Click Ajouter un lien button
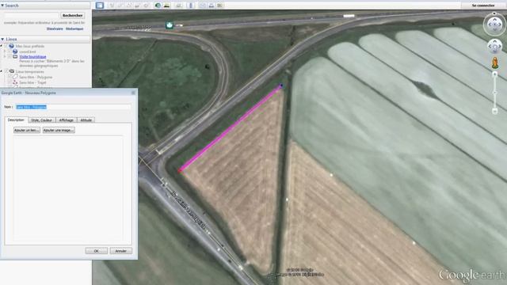 pyautogui.click(x=27, y=130)
